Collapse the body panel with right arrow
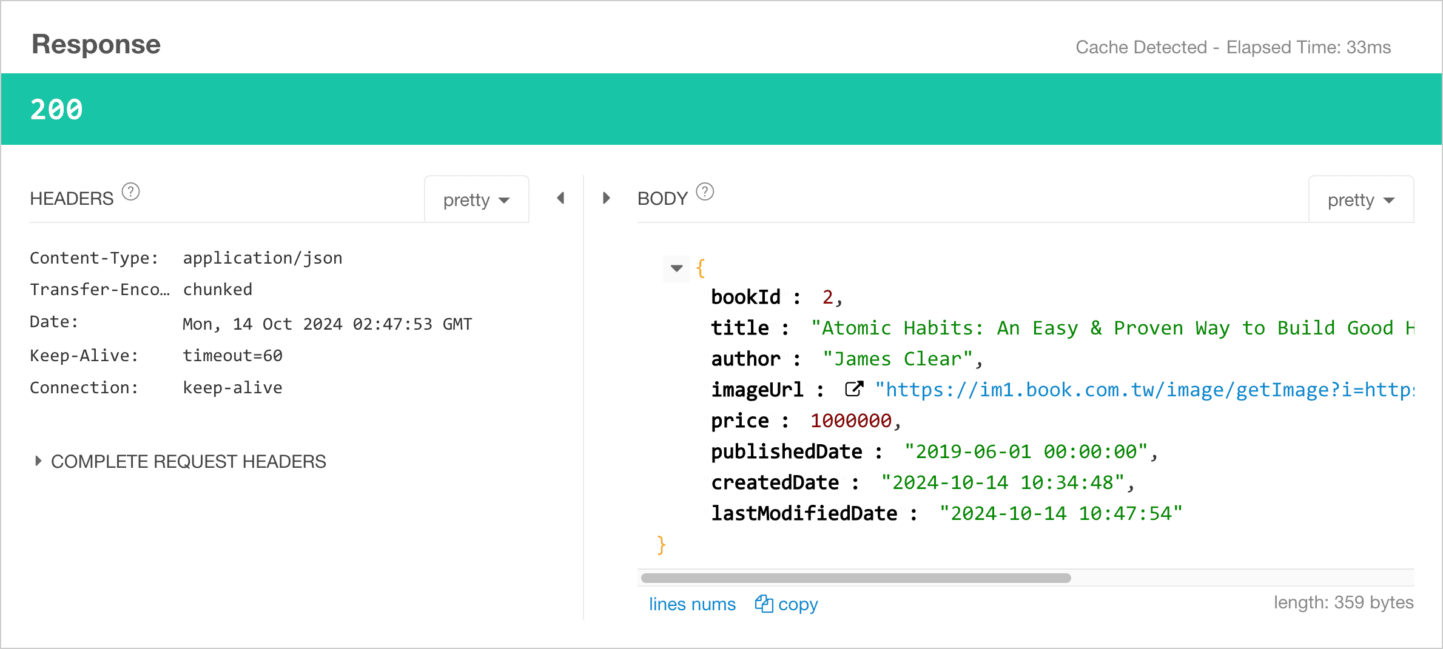Viewport: 1443px width, 649px height. coord(606,198)
